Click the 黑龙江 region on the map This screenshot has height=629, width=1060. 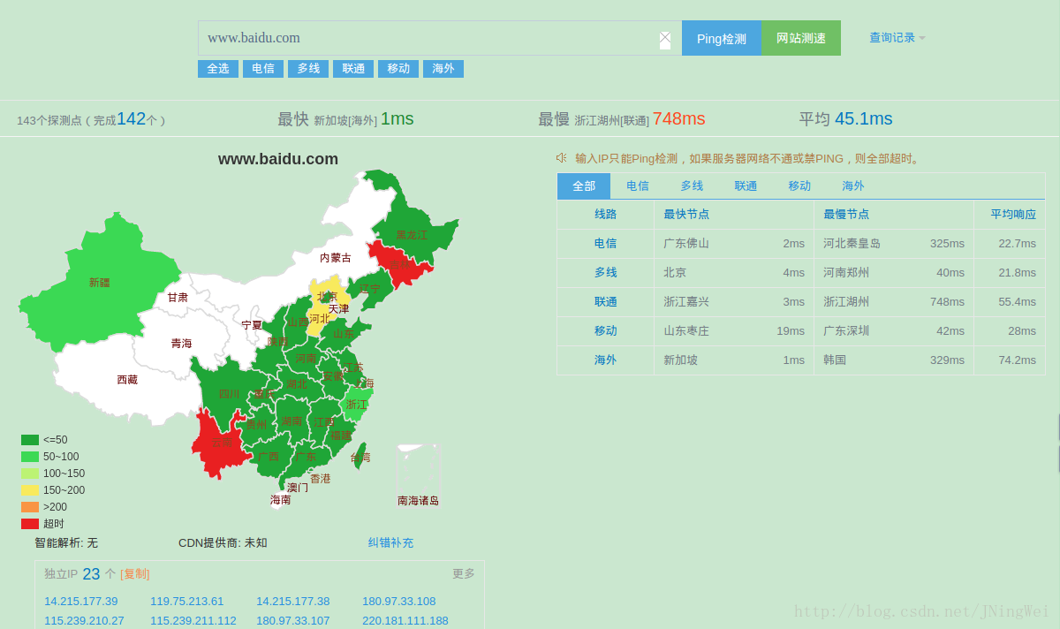coord(411,235)
